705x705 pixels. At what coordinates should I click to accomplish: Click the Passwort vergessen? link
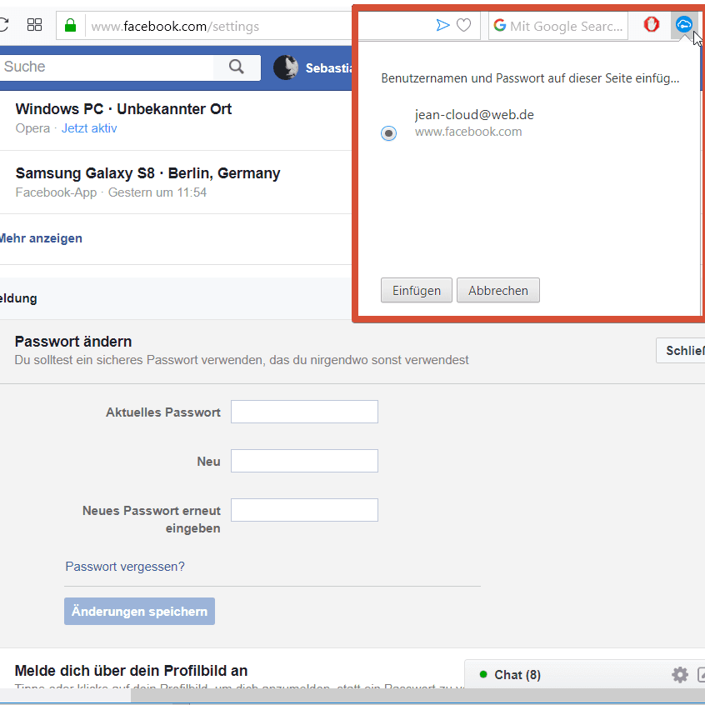point(125,567)
